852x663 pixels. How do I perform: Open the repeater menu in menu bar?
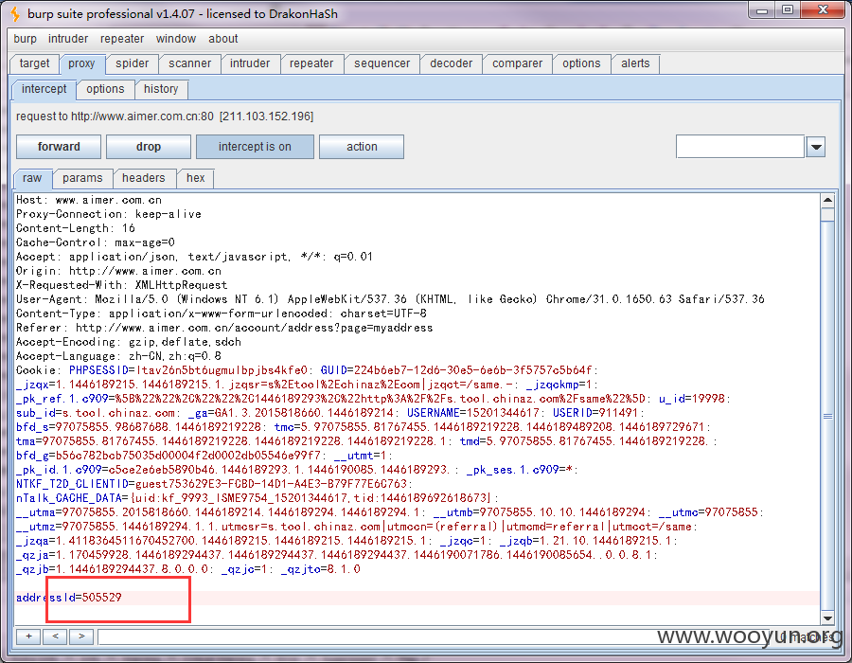(x=122, y=39)
